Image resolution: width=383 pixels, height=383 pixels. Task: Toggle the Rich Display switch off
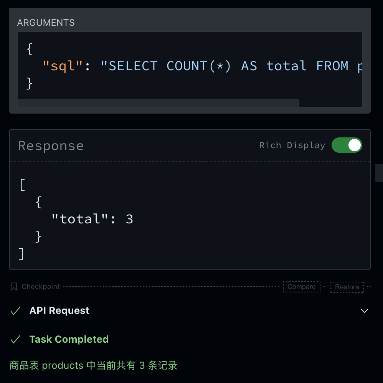(347, 145)
